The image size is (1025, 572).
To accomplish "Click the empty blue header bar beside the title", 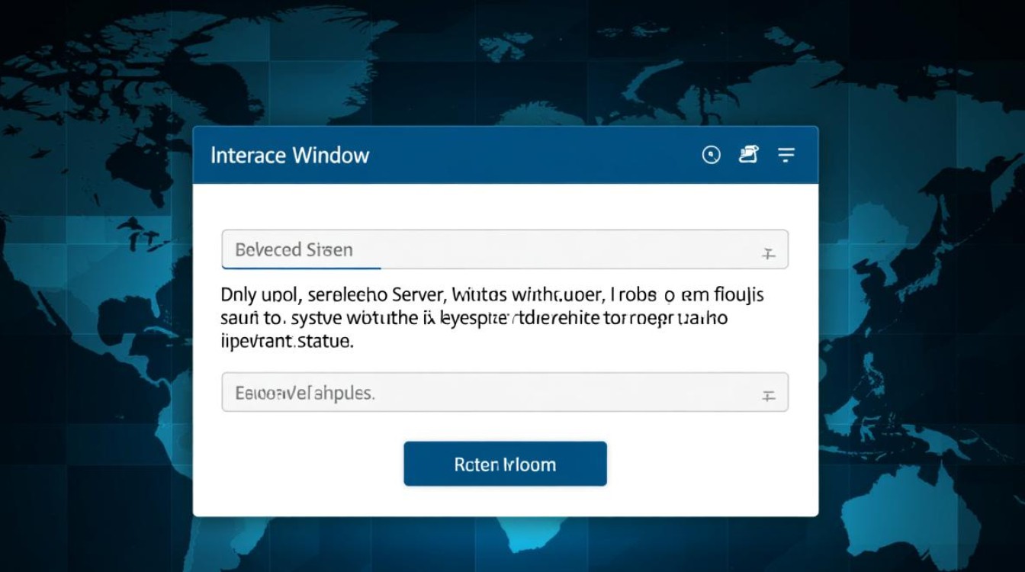I will [x=534, y=156].
